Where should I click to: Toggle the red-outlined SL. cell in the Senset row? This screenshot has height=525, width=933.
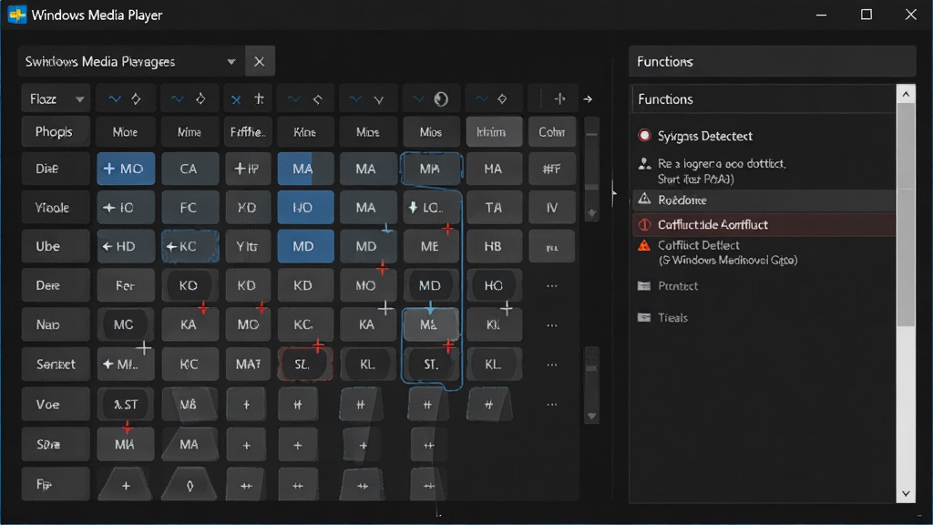pyautogui.click(x=305, y=364)
